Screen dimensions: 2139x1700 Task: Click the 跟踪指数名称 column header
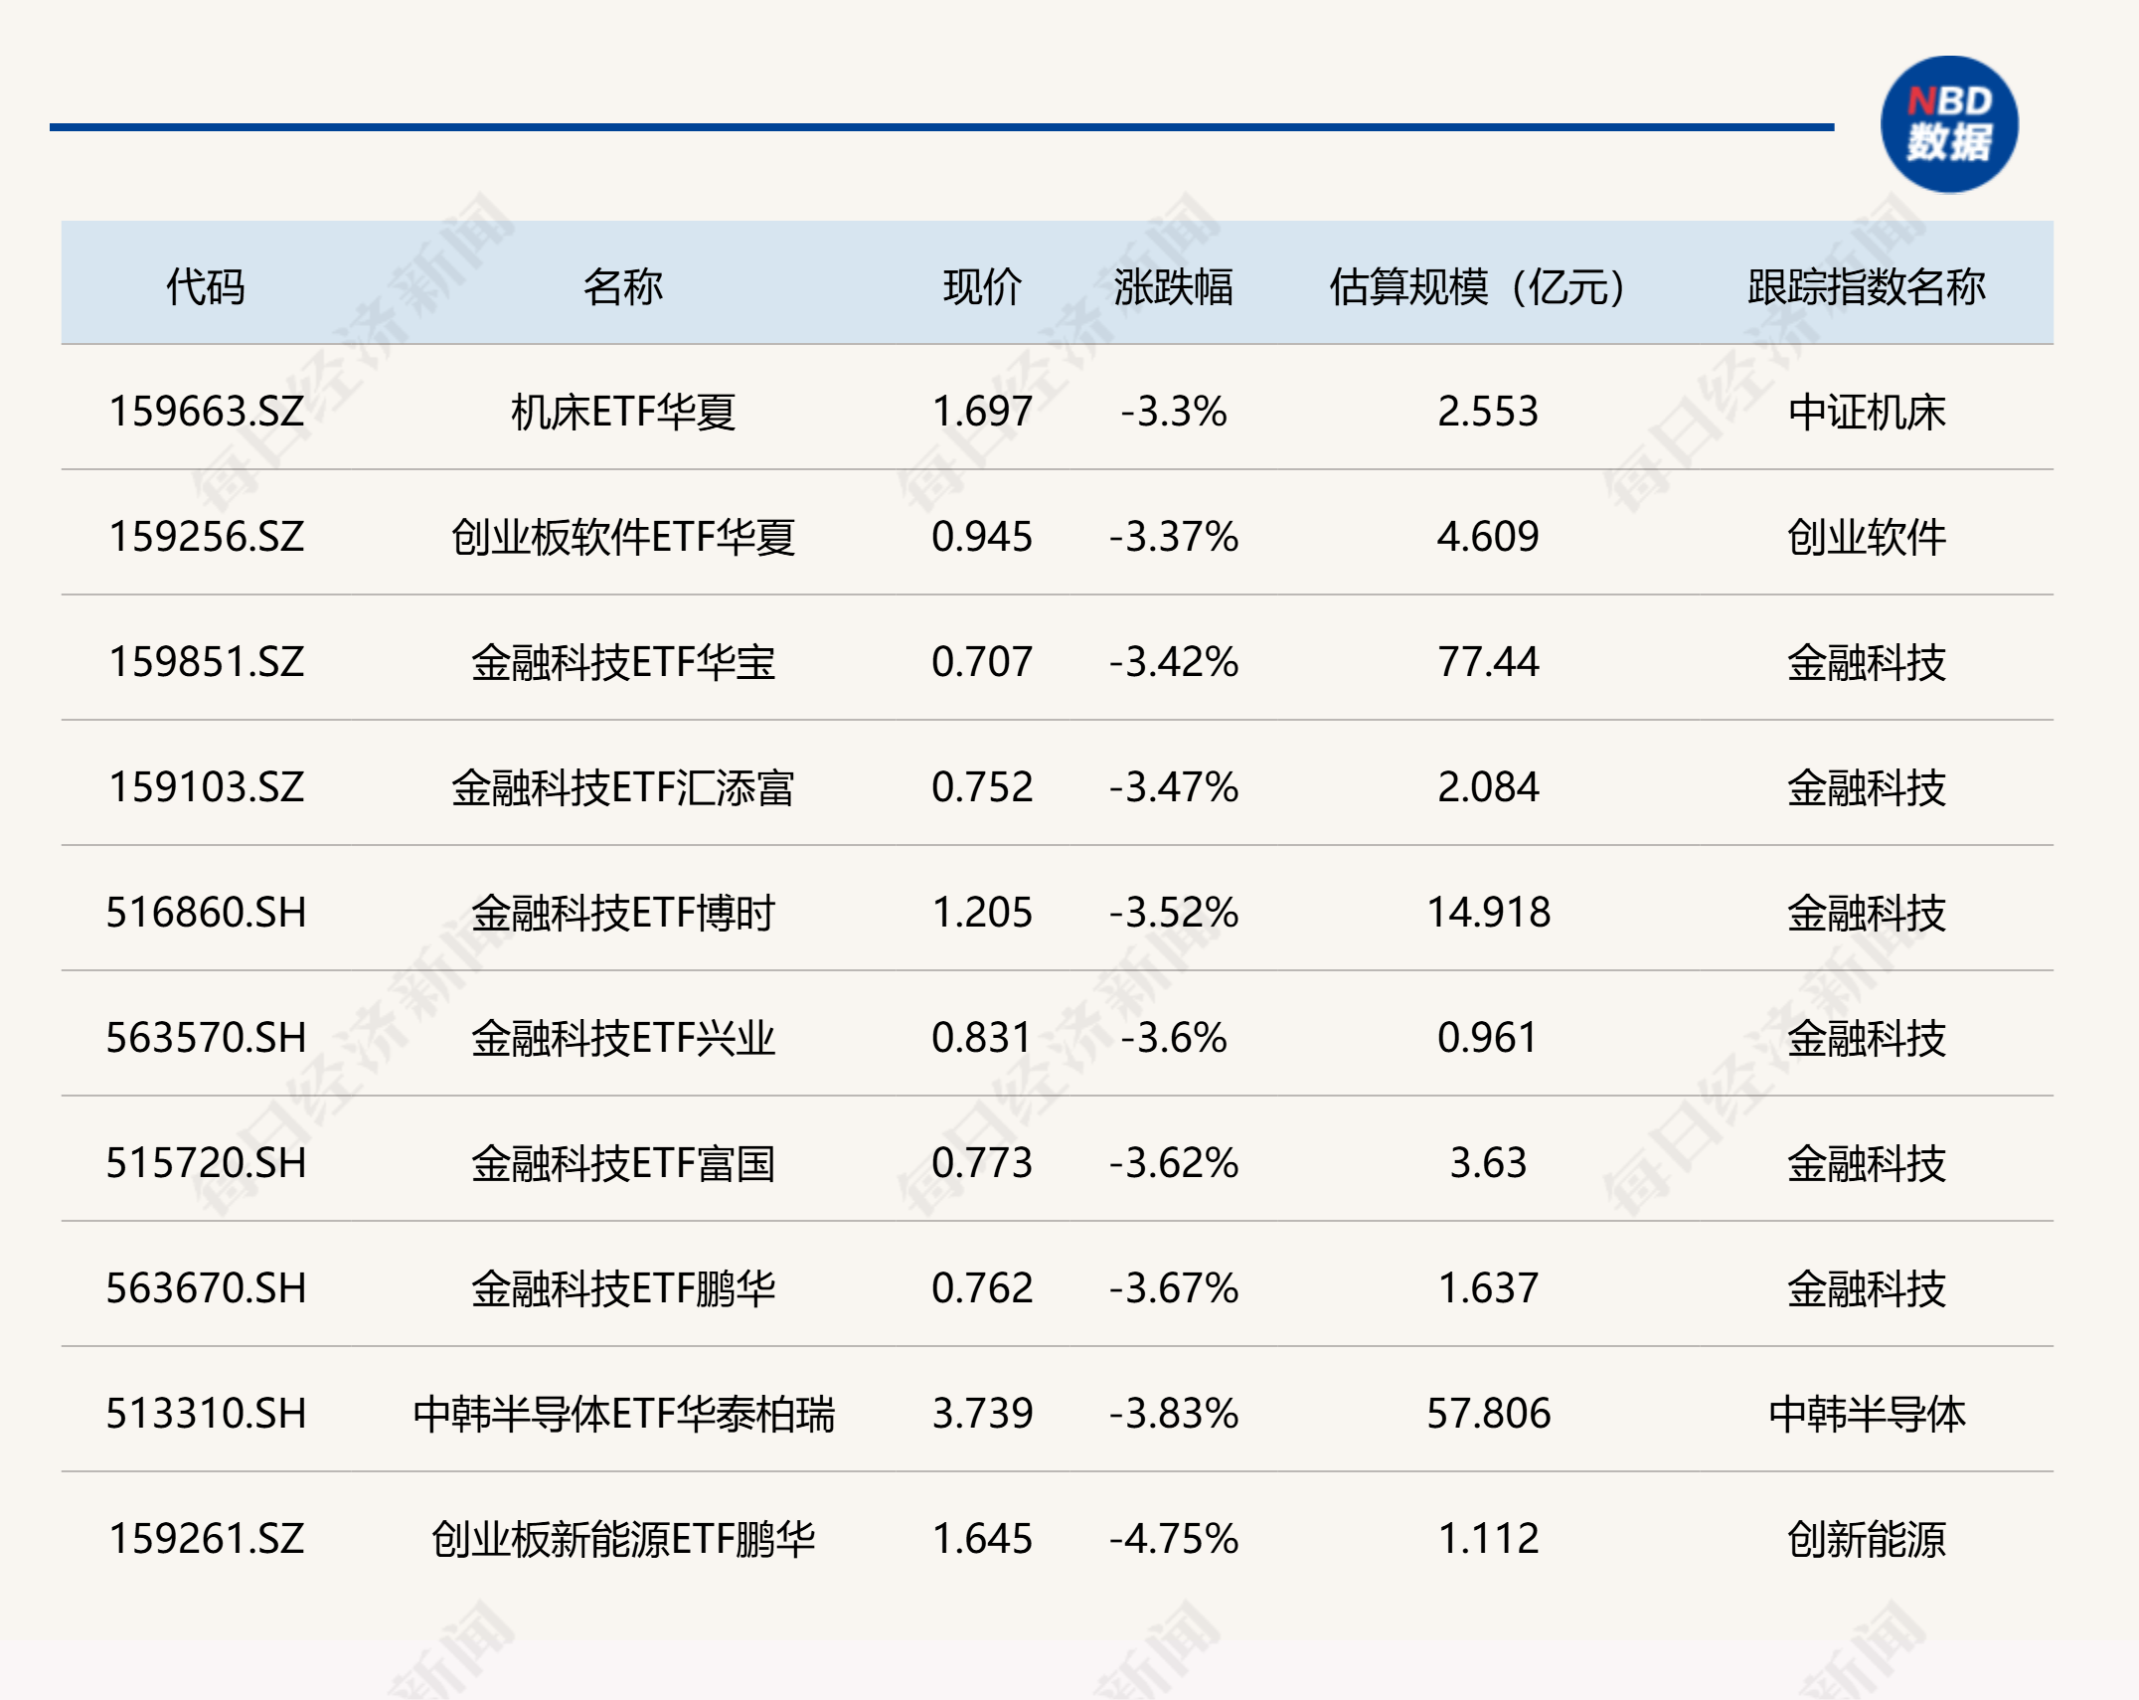(1866, 287)
